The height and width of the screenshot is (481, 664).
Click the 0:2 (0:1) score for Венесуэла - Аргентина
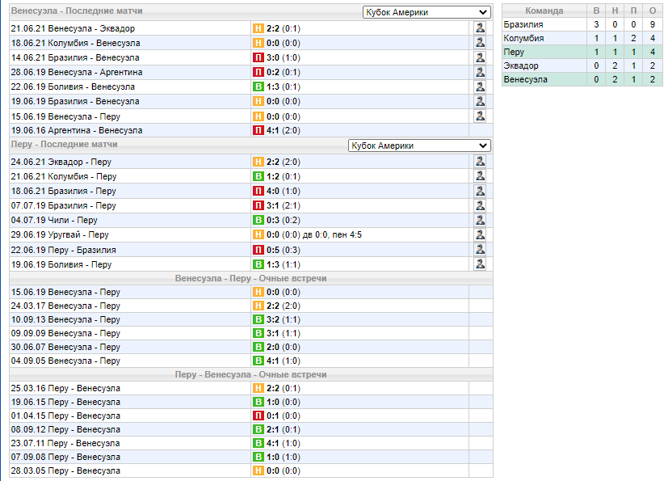284,72
